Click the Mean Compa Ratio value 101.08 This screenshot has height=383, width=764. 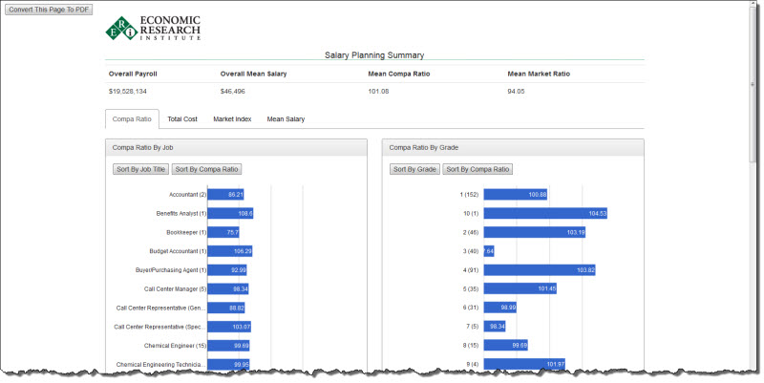pyautogui.click(x=378, y=92)
